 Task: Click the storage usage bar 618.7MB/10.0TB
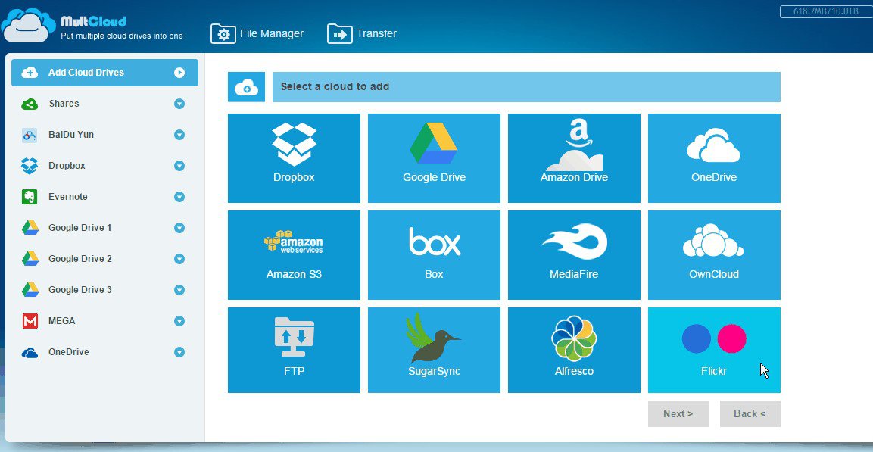click(x=825, y=11)
